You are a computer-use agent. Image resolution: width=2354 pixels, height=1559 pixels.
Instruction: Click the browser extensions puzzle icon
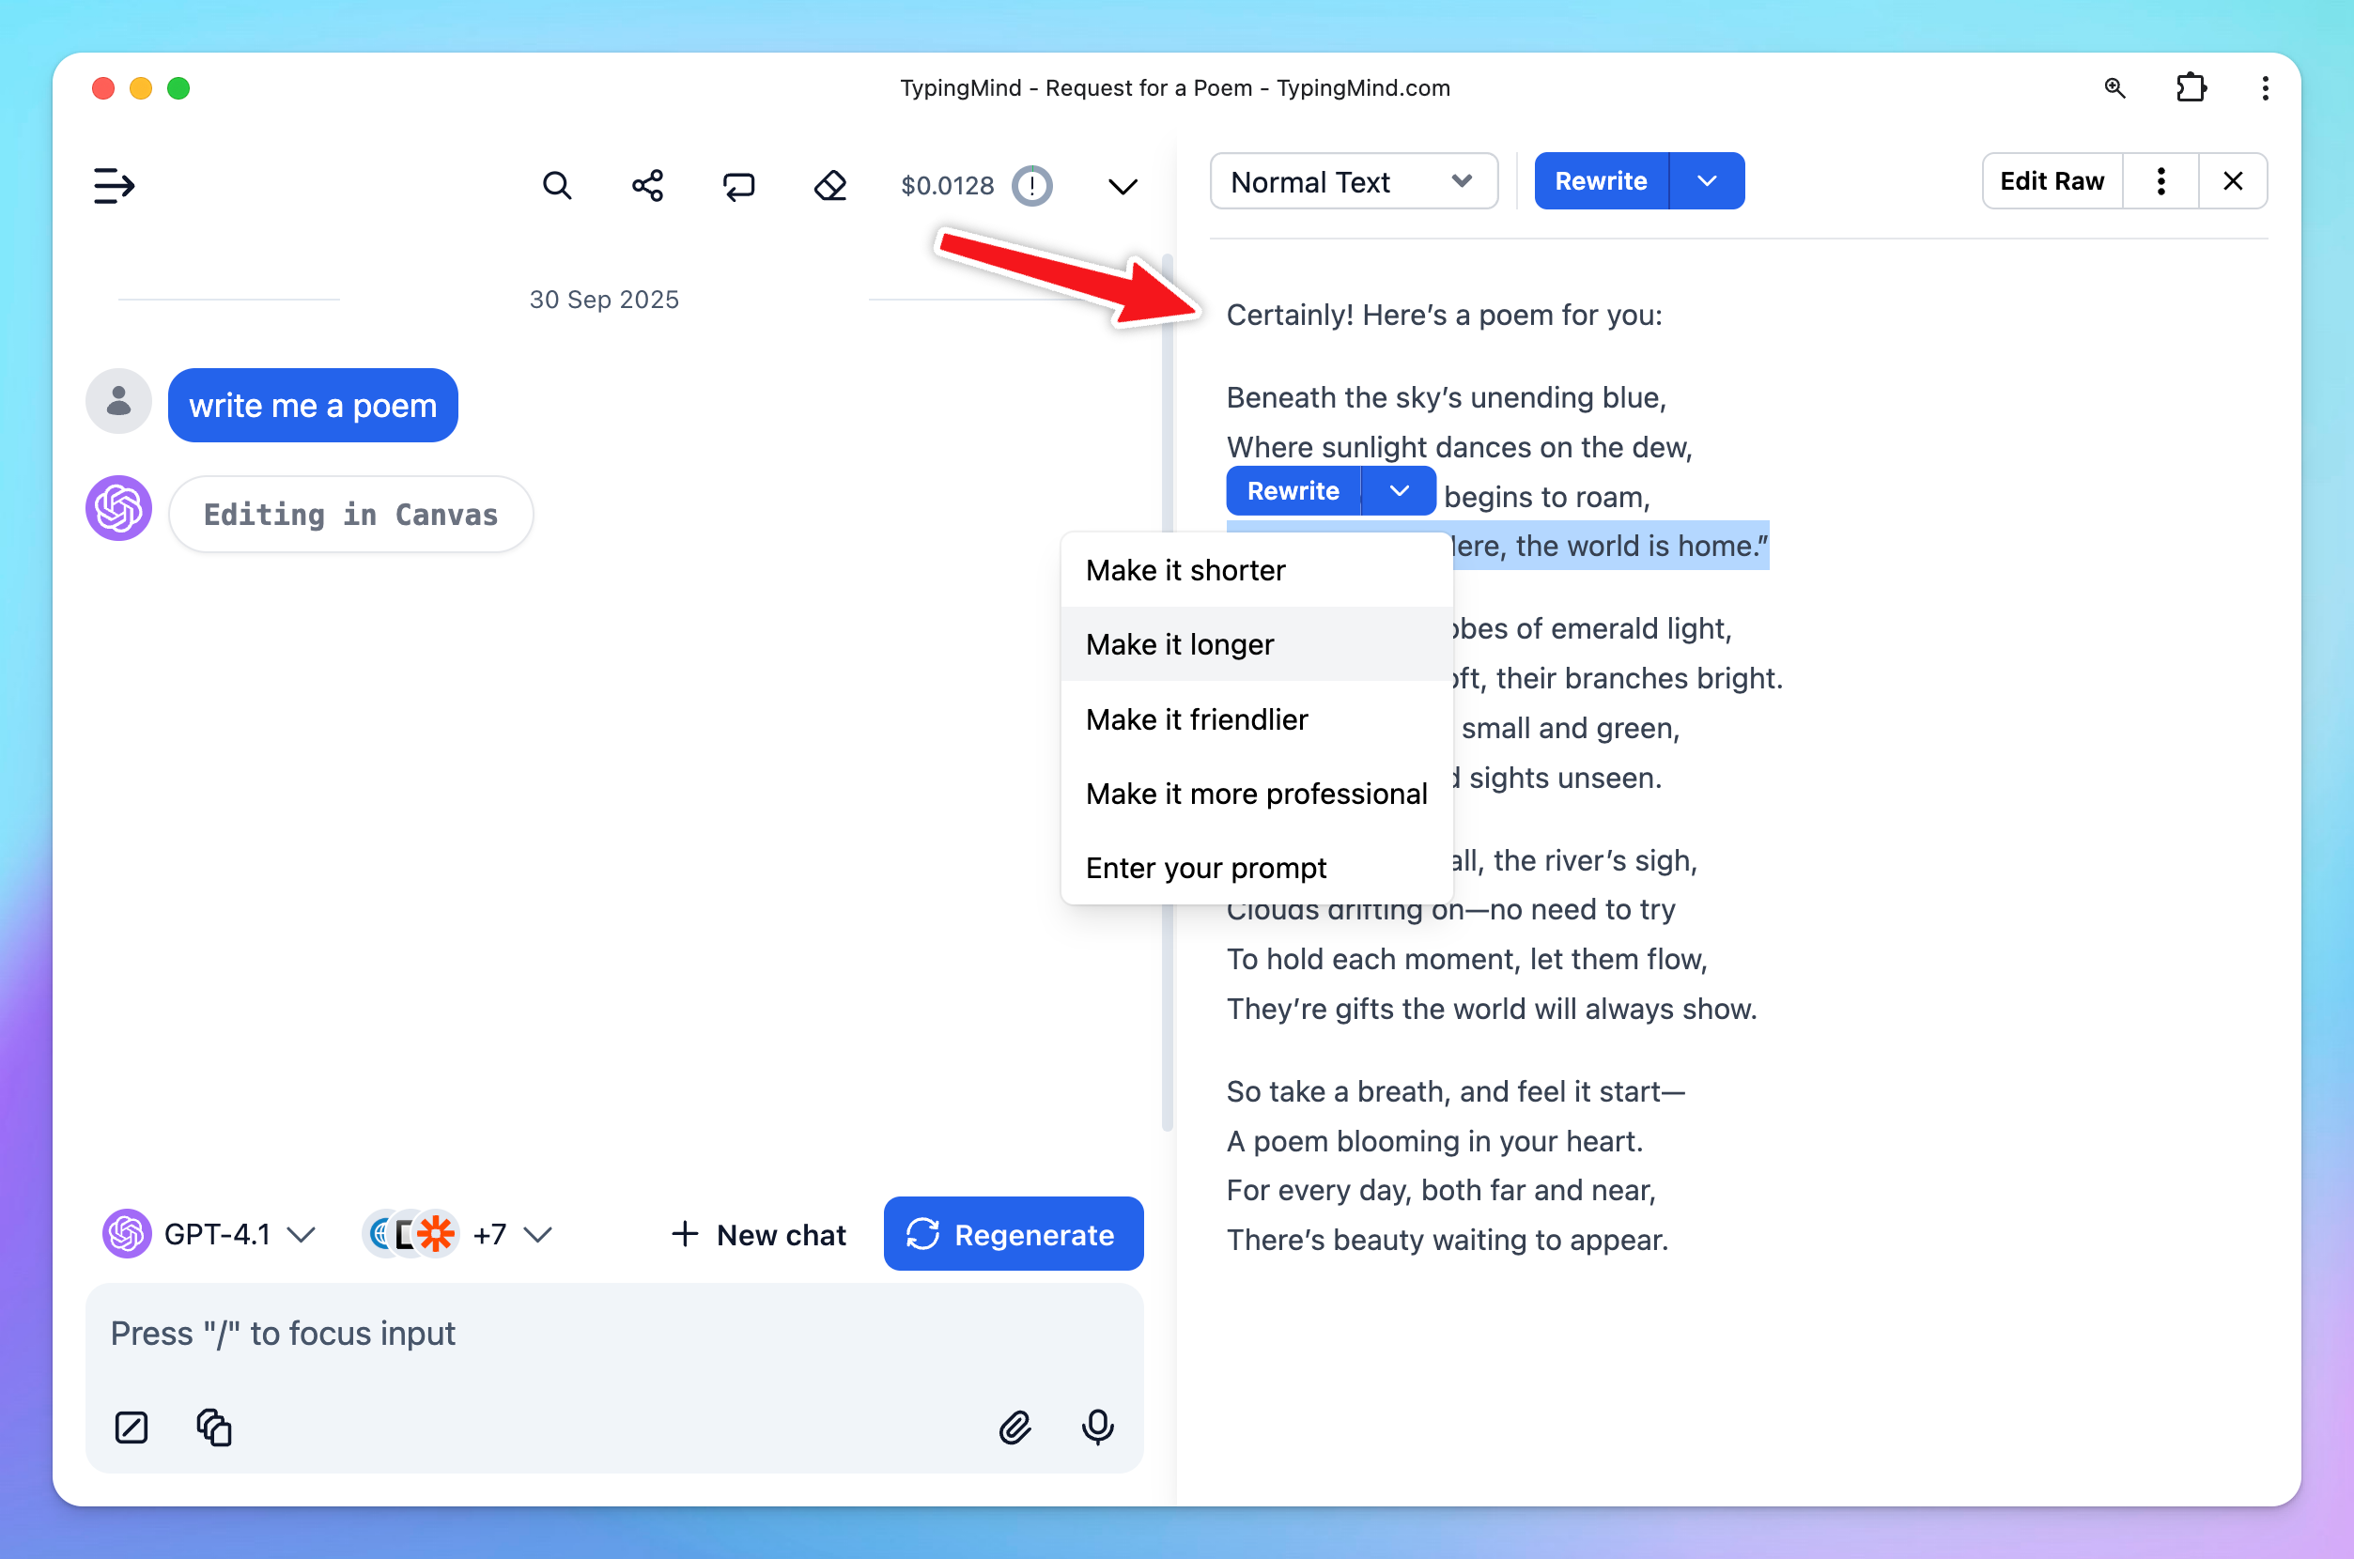pyautogui.click(x=2190, y=88)
